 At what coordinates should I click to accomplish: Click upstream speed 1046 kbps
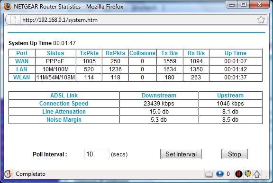coord(230,103)
